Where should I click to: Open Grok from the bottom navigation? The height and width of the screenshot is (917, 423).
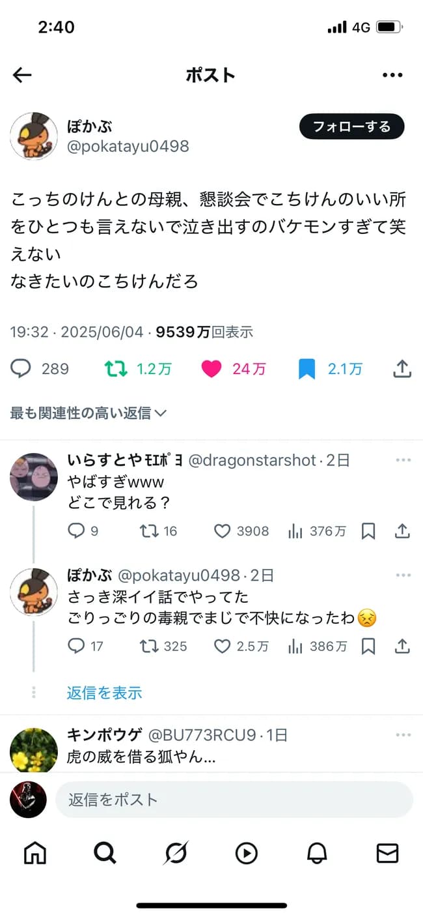tap(176, 852)
